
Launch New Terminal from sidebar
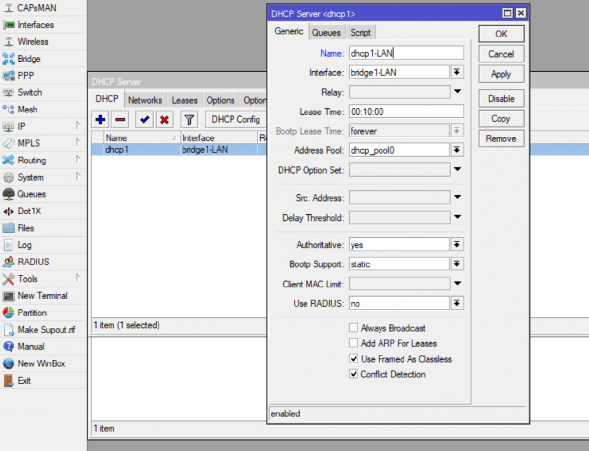pyautogui.click(x=42, y=296)
